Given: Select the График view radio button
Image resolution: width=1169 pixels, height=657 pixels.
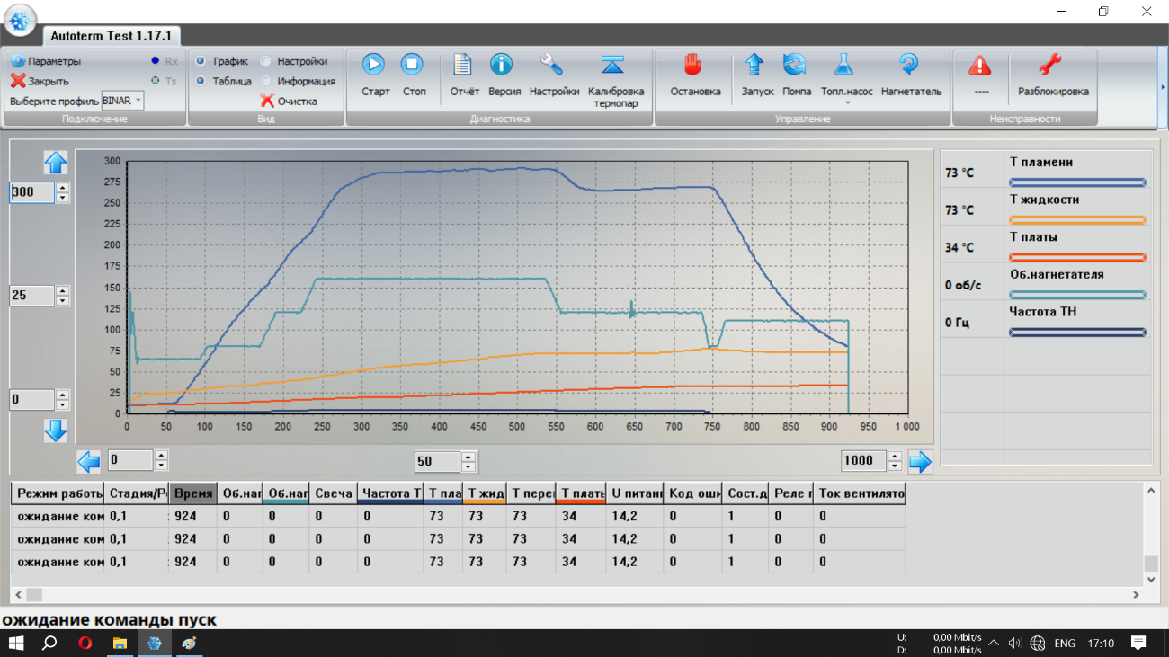Looking at the screenshot, I should tap(201, 61).
